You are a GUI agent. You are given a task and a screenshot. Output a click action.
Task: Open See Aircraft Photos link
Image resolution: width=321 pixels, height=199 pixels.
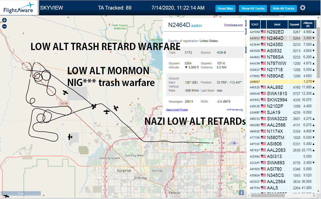177,110
